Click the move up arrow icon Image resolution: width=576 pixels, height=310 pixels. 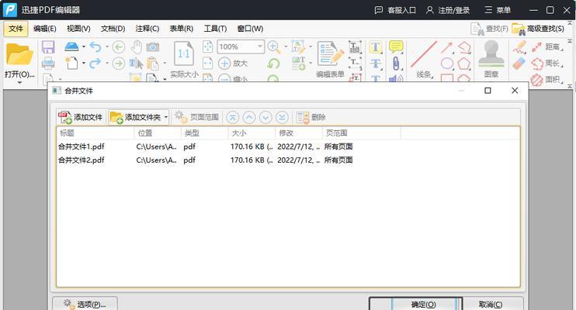[x=249, y=117]
